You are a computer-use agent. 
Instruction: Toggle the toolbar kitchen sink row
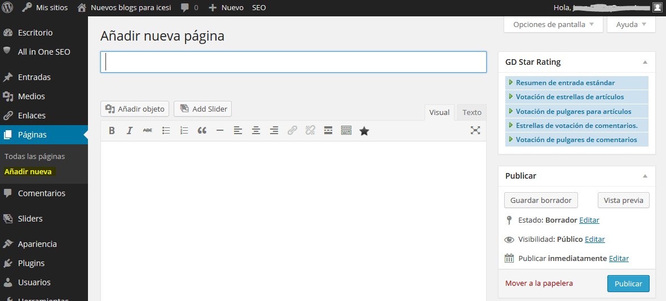(x=346, y=131)
